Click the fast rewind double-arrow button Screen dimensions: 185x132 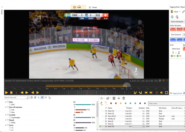22,93
